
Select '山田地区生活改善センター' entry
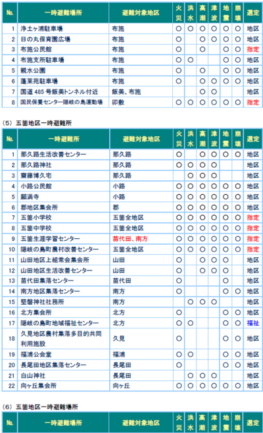point(57,270)
